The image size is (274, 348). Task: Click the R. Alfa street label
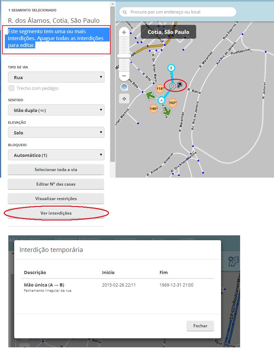click(x=146, y=77)
